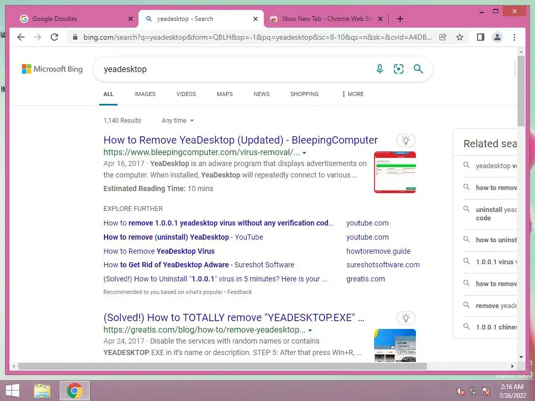
Task: Open TOTALLY remove YEADESKTOP.EXE result
Action: coord(234,318)
